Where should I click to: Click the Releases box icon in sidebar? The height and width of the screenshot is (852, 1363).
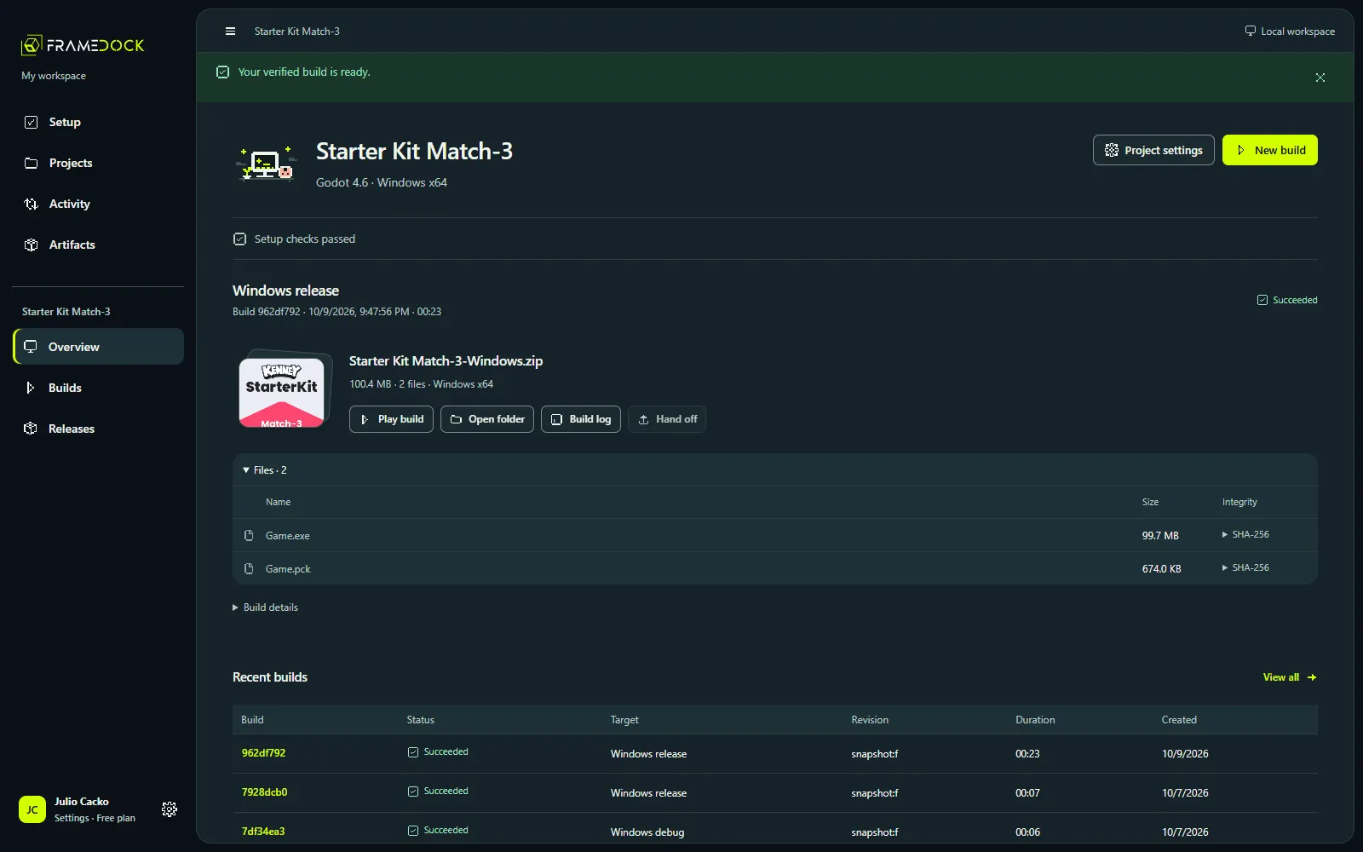(x=31, y=429)
